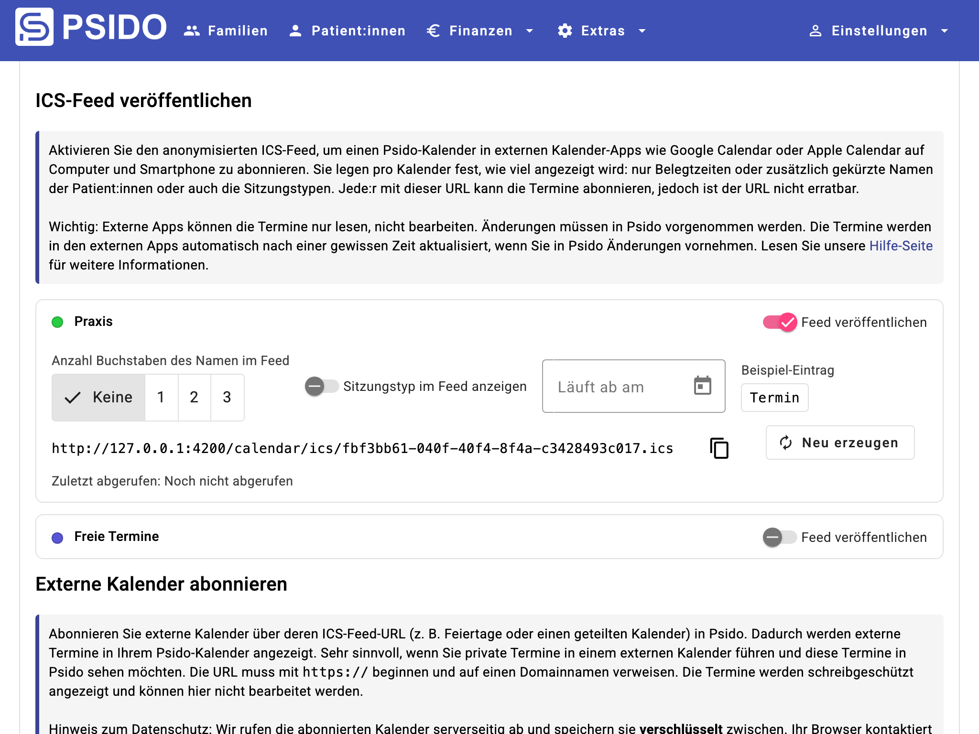This screenshot has height=734, width=979.
Task: Open the Einstellungen menu
Action: point(880,31)
